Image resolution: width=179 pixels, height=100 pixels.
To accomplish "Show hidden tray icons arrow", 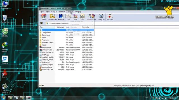I will pos(150,98).
